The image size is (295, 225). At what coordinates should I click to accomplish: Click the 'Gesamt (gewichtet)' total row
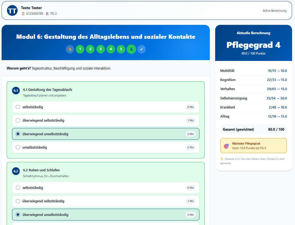coord(253,129)
